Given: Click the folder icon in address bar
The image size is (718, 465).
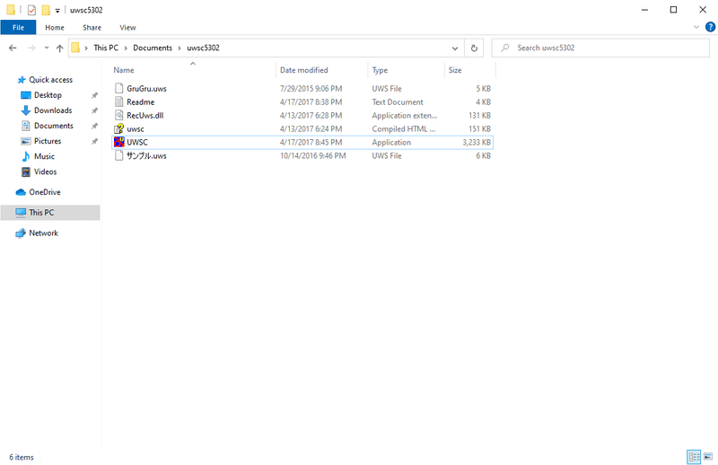Looking at the screenshot, I should pos(75,48).
